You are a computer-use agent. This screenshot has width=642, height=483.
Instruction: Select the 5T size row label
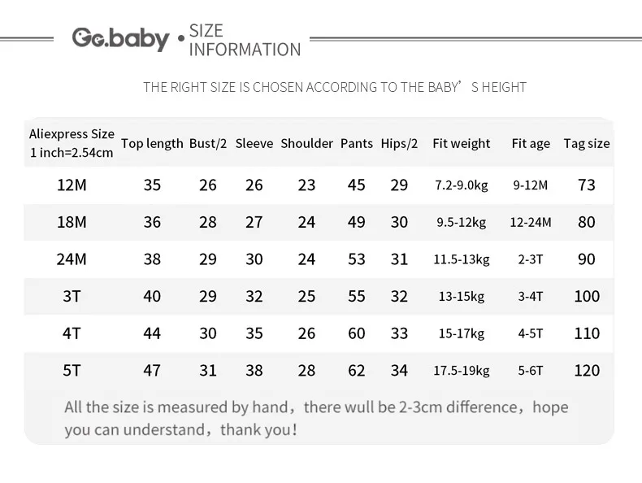tap(72, 370)
